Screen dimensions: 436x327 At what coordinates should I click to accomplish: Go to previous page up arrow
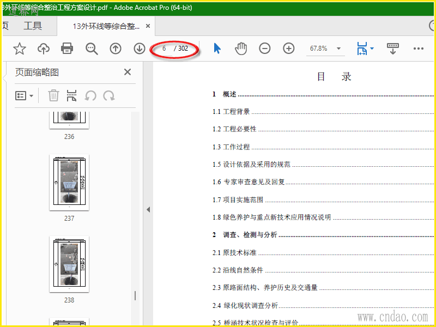116,49
